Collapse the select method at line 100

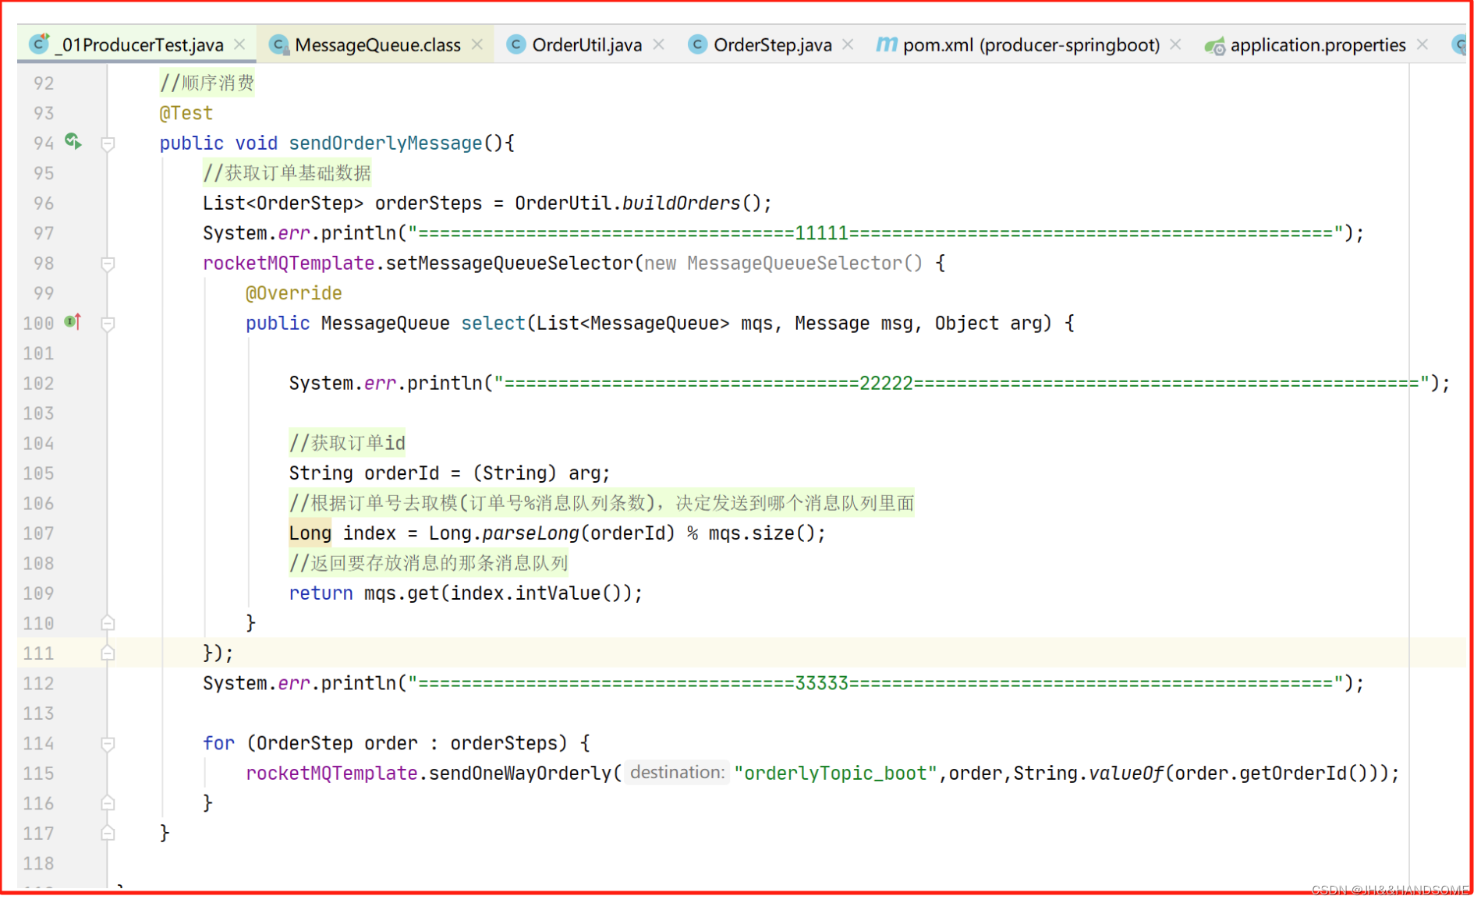(108, 324)
